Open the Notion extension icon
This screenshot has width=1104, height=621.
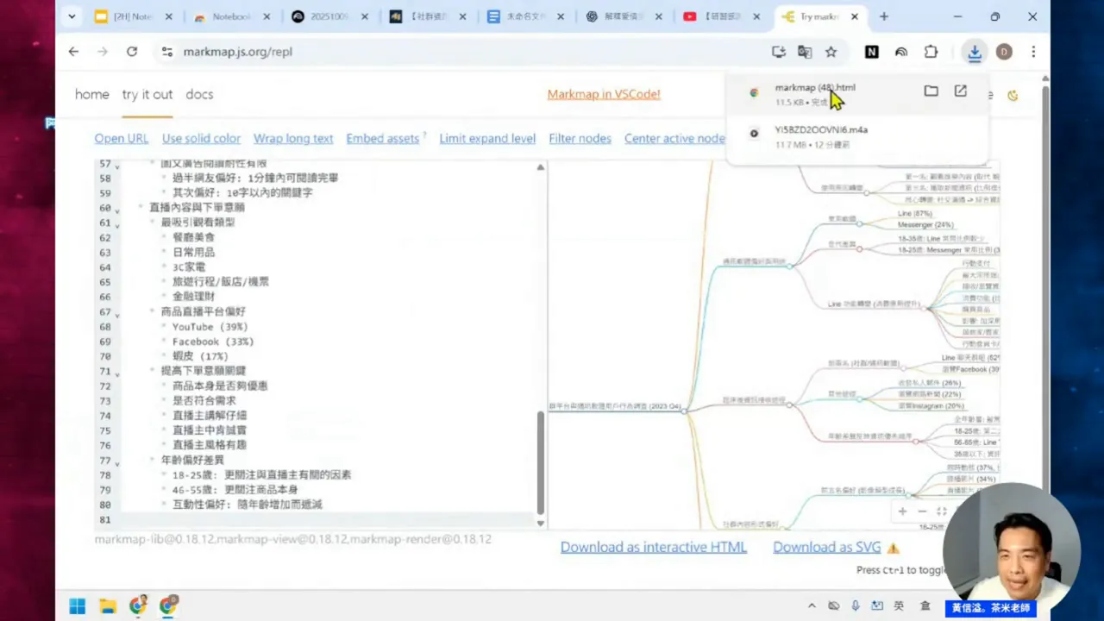point(872,52)
